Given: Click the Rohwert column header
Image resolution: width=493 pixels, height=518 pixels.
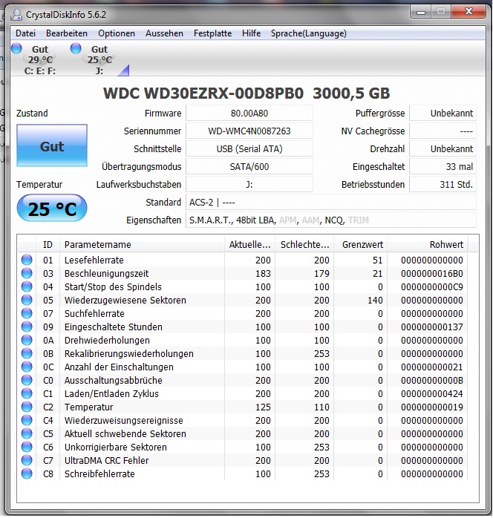Looking at the screenshot, I should [428, 245].
